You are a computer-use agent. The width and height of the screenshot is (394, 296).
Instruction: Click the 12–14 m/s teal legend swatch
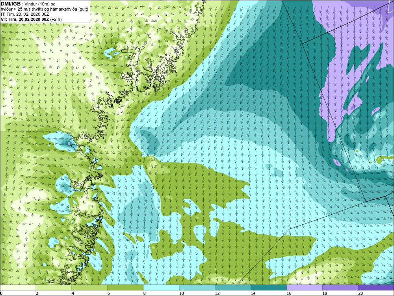(233, 287)
